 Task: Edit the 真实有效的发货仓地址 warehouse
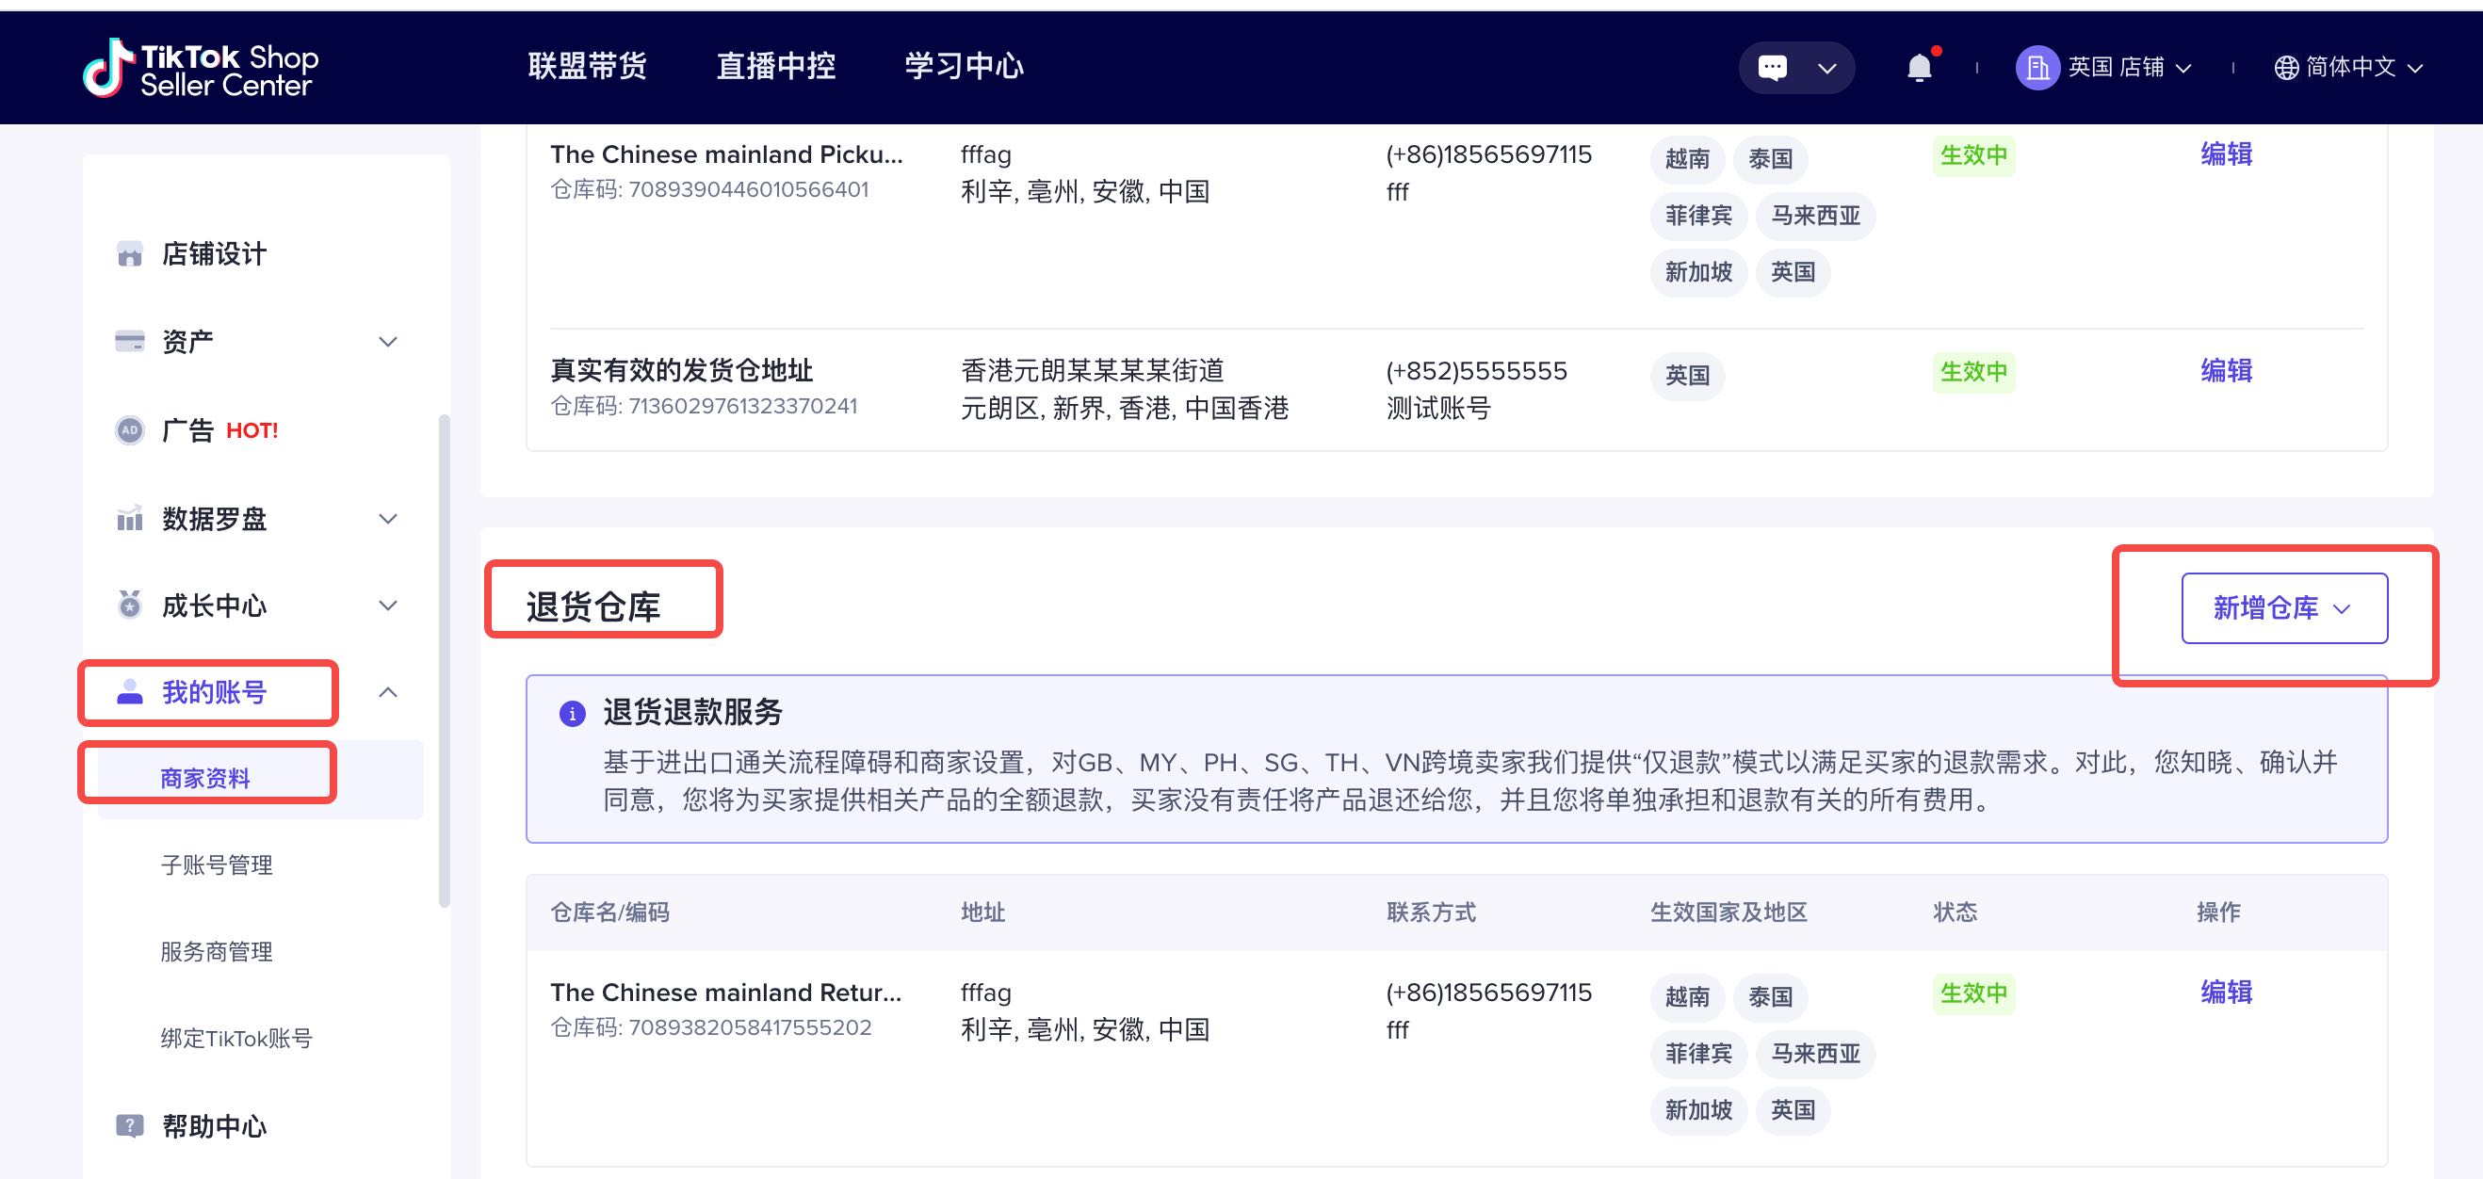(x=2227, y=371)
